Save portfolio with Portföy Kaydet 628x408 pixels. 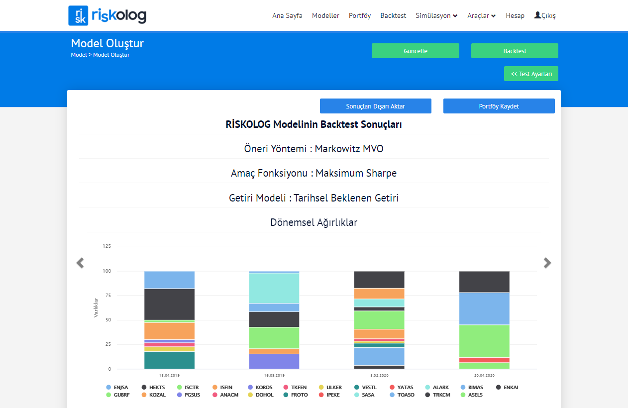499,106
